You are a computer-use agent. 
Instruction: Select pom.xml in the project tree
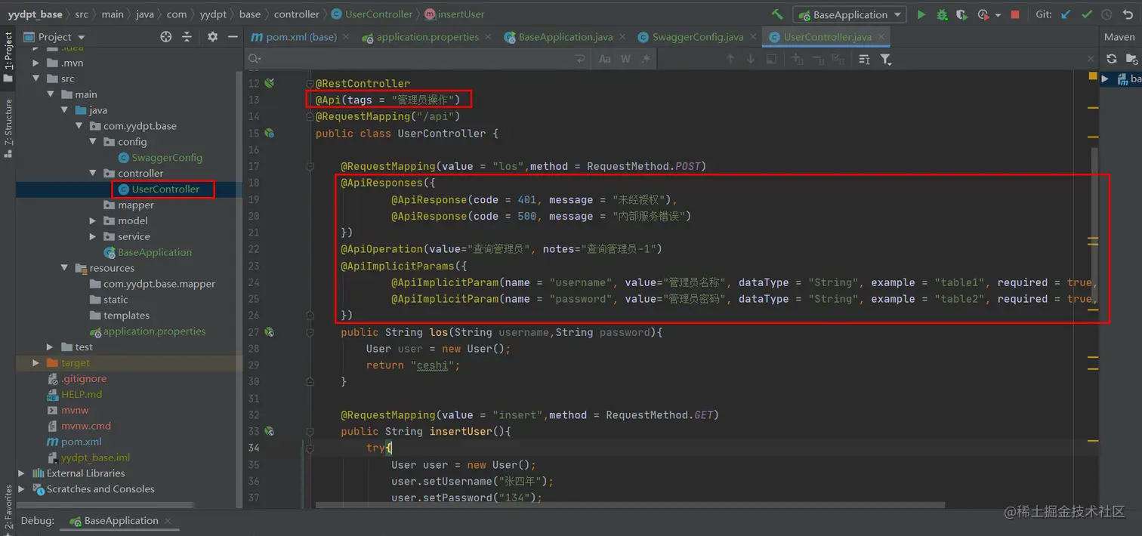pos(81,442)
